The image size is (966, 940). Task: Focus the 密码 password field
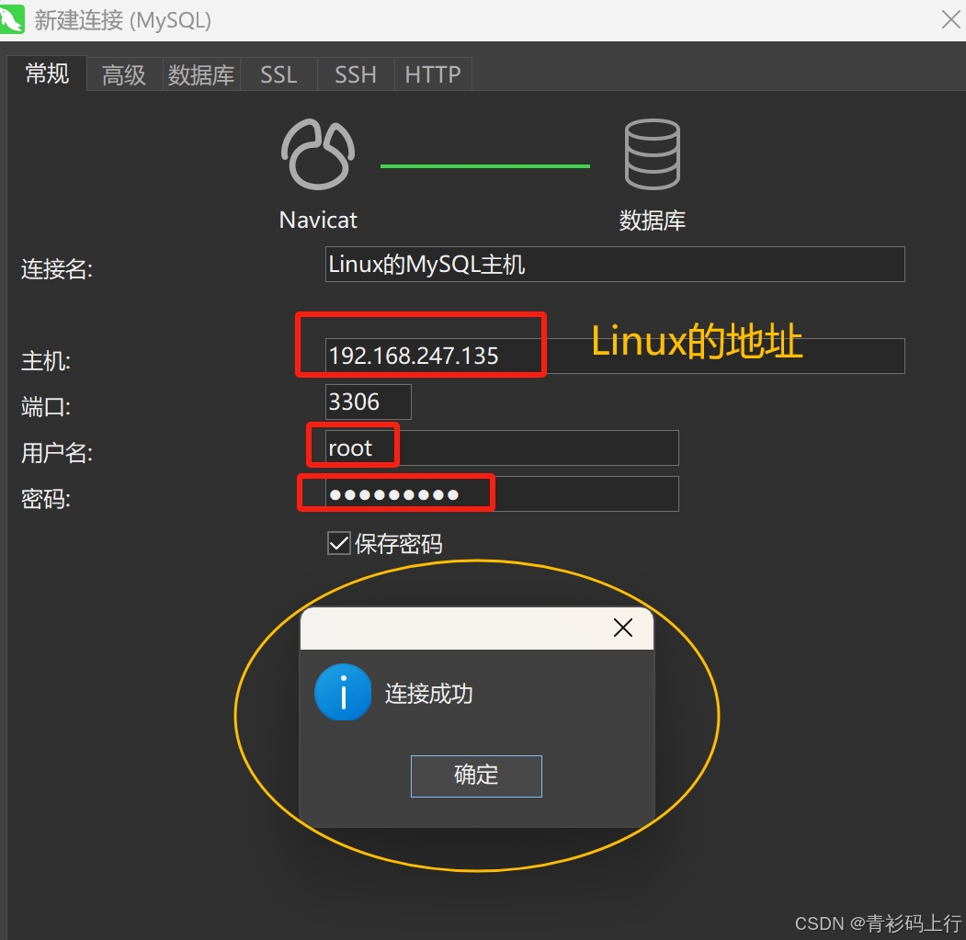coord(502,494)
